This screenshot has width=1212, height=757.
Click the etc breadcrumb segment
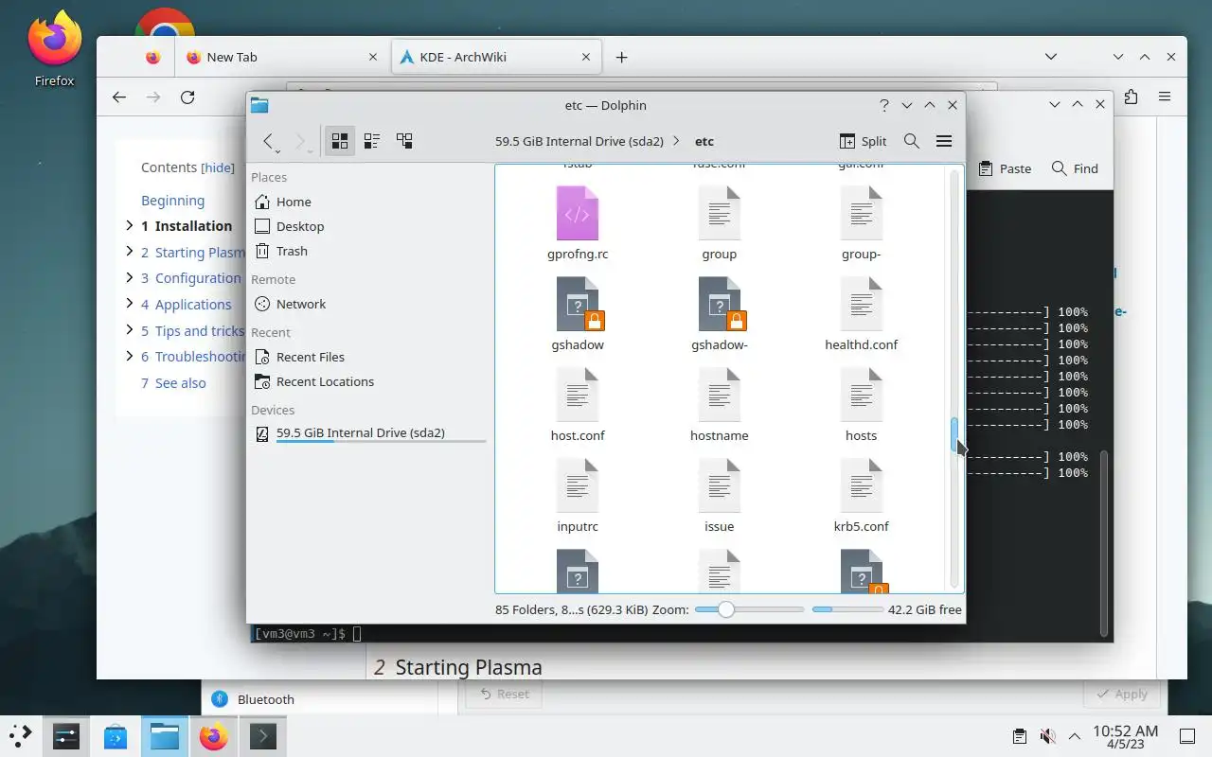point(704,141)
